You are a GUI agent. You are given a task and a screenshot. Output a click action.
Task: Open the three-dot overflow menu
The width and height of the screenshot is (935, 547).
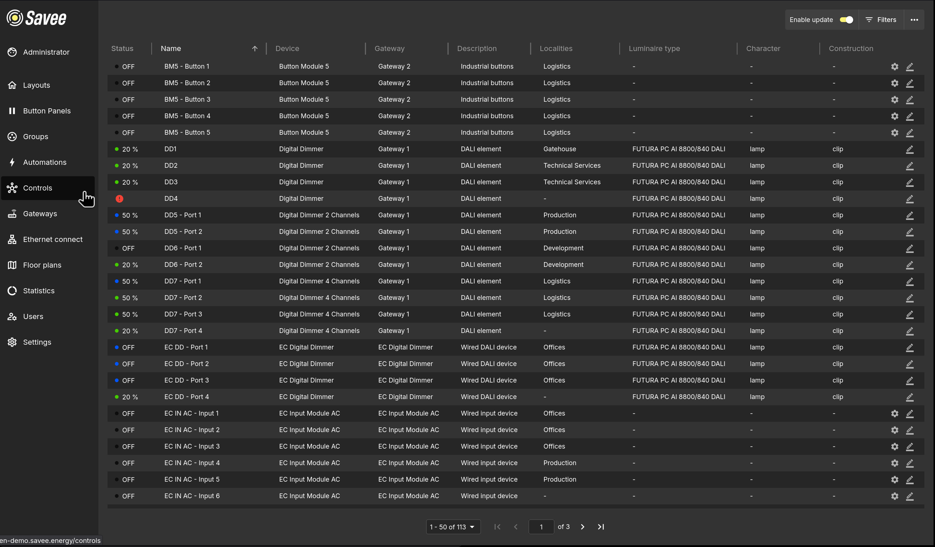tap(914, 20)
